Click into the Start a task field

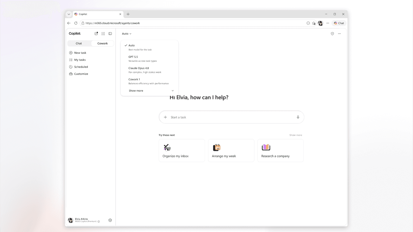coord(231,117)
